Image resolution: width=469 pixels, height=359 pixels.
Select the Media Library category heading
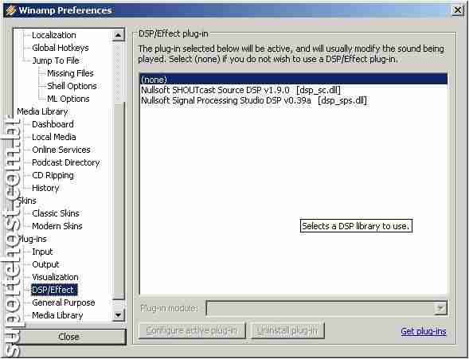[42, 111]
